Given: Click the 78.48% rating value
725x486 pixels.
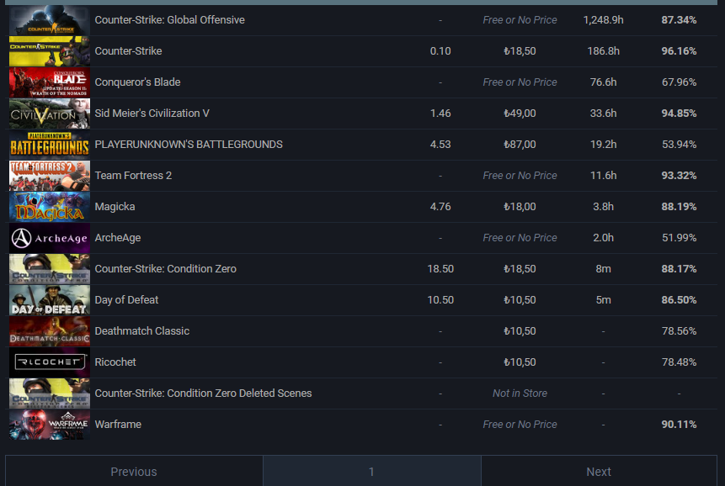Looking at the screenshot, I should (x=679, y=362).
